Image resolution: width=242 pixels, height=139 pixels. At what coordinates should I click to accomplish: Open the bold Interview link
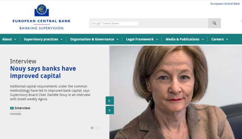pos(23,108)
